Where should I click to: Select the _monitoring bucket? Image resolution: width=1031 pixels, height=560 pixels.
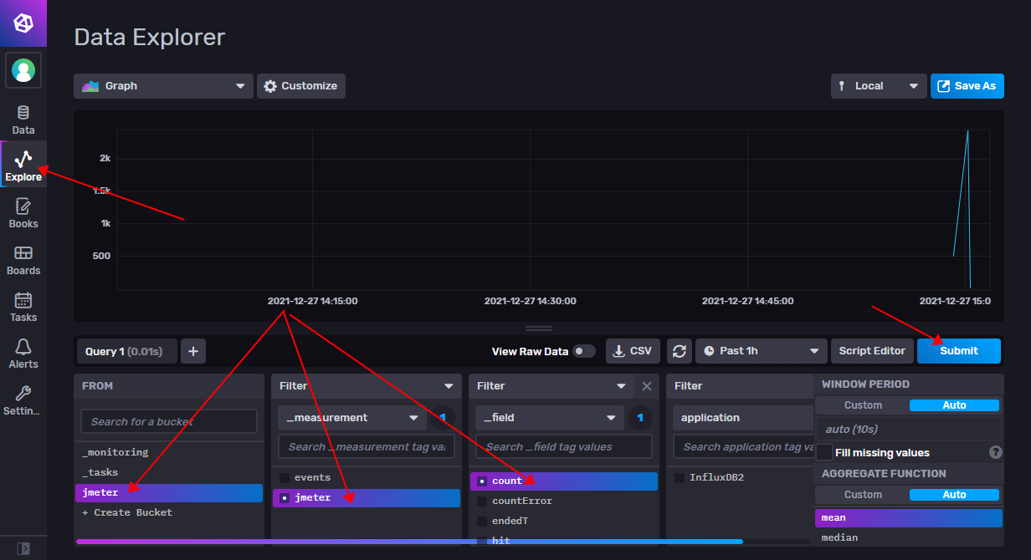tap(169, 452)
